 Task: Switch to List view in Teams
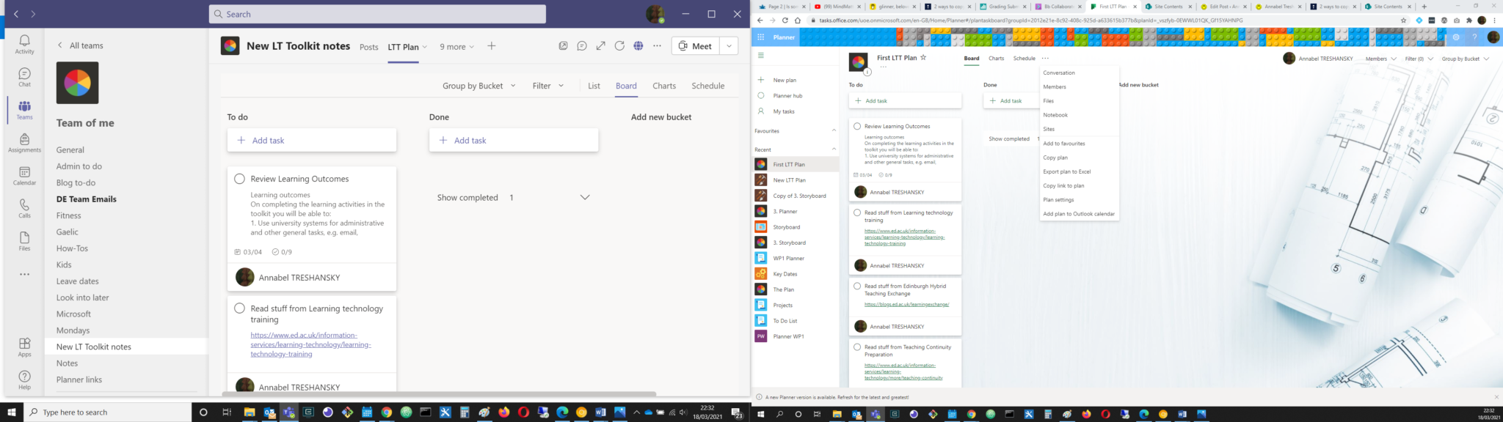(594, 86)
